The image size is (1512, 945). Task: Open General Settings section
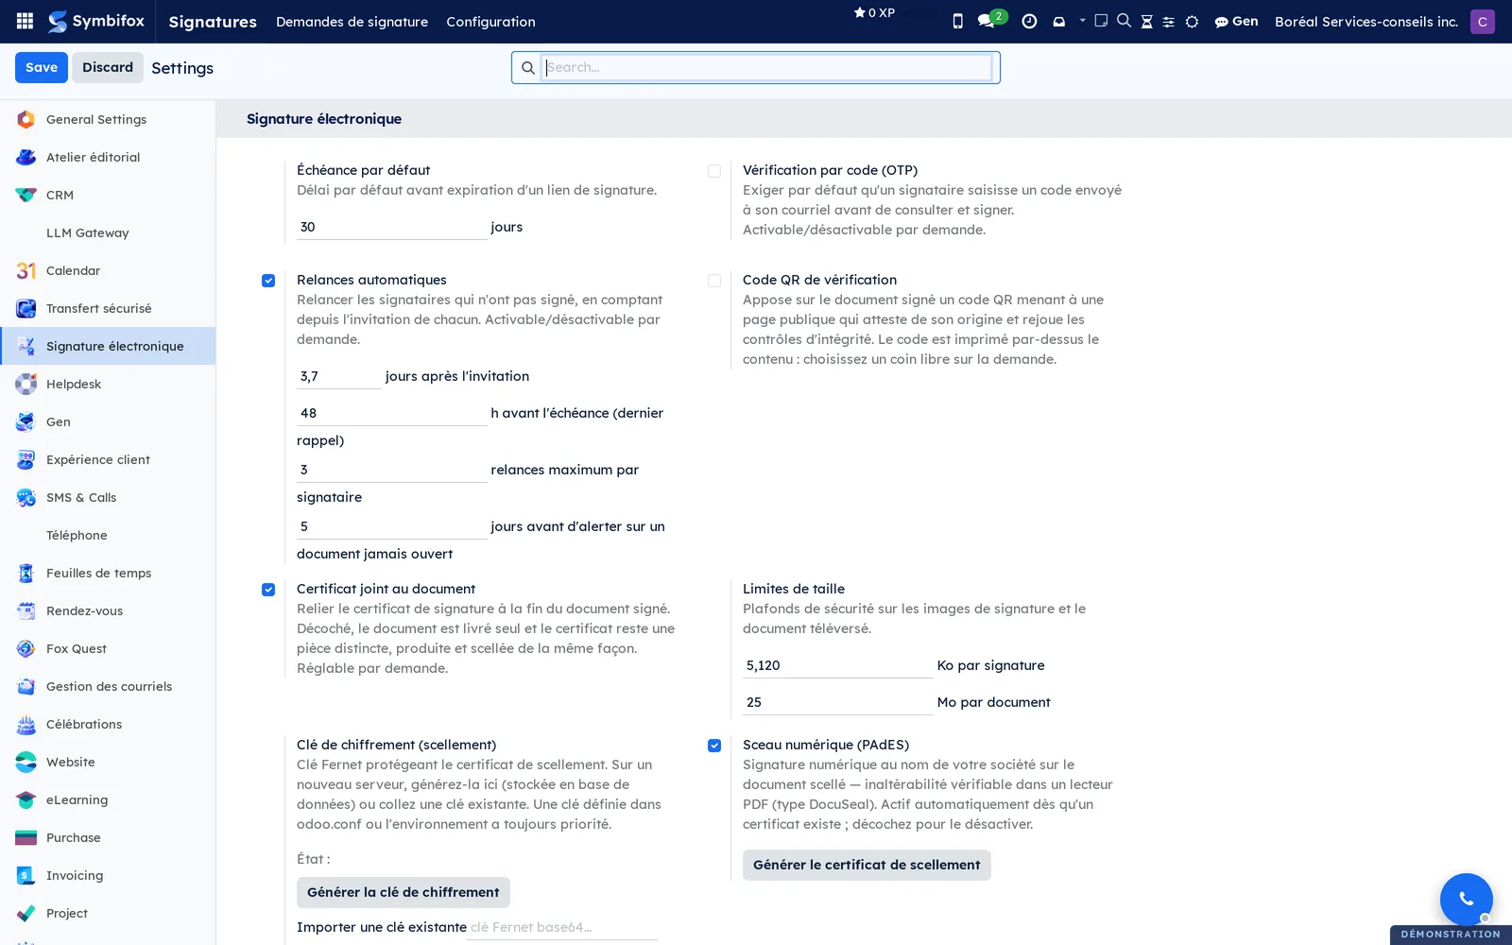coord(108,119)
